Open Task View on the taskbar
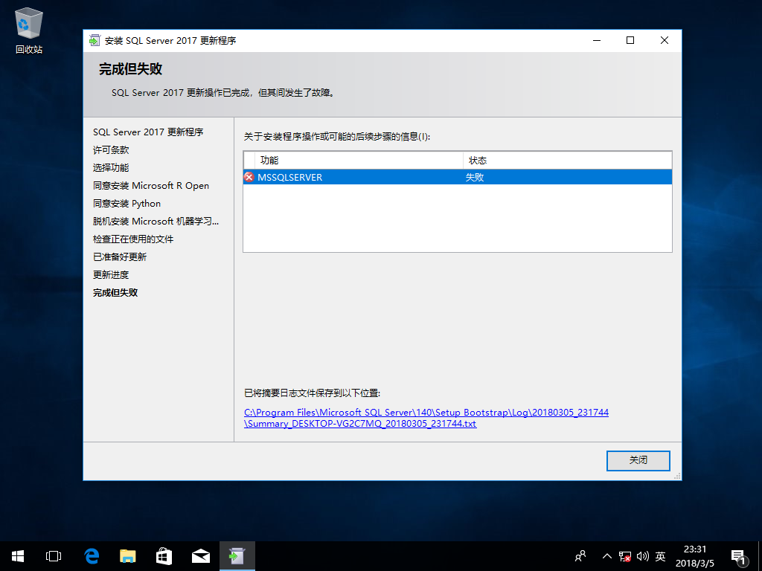Image resolution: width=762 pixels, height=571 pixels. coord(54,556)
